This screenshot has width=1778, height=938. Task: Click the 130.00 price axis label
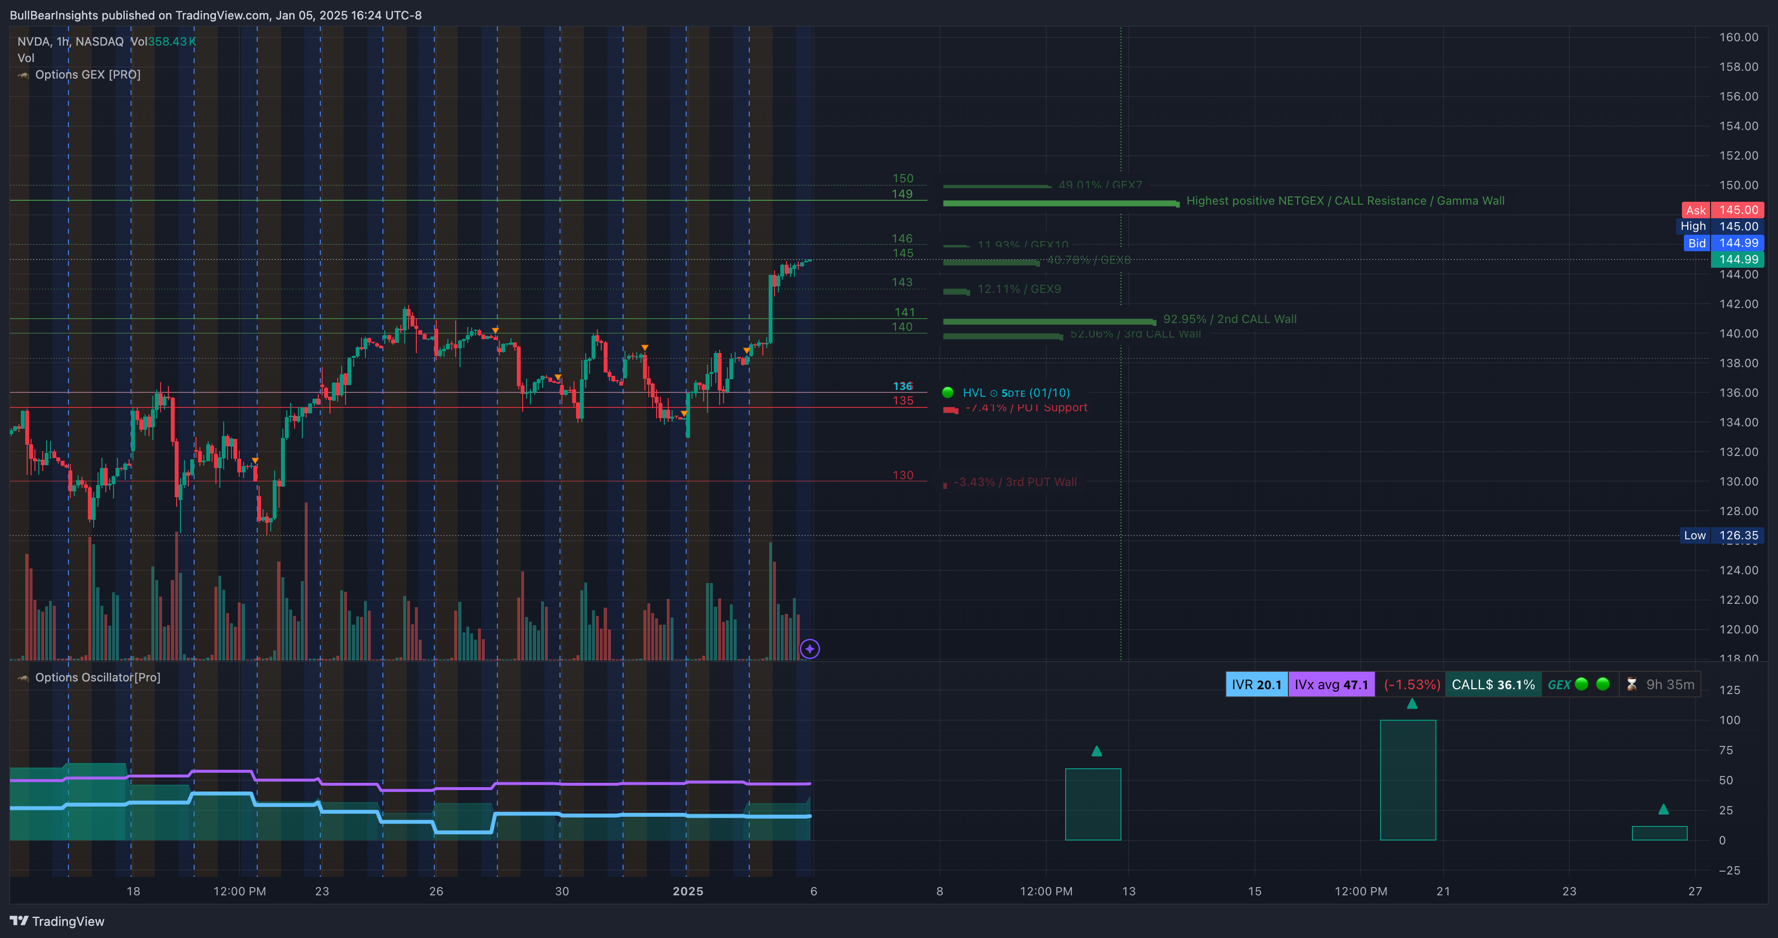point(1739,482)
